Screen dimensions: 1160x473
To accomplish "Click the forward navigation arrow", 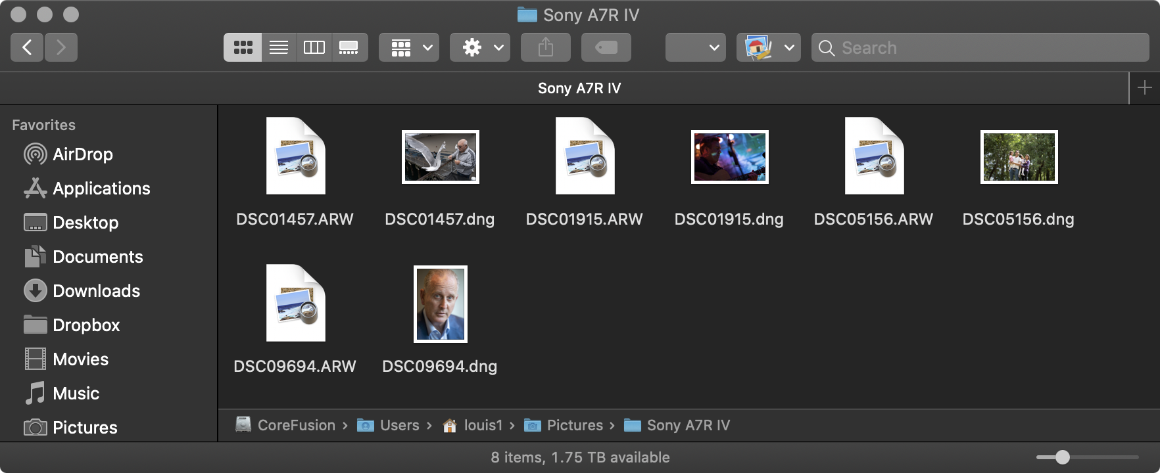I will pos(61,47).
